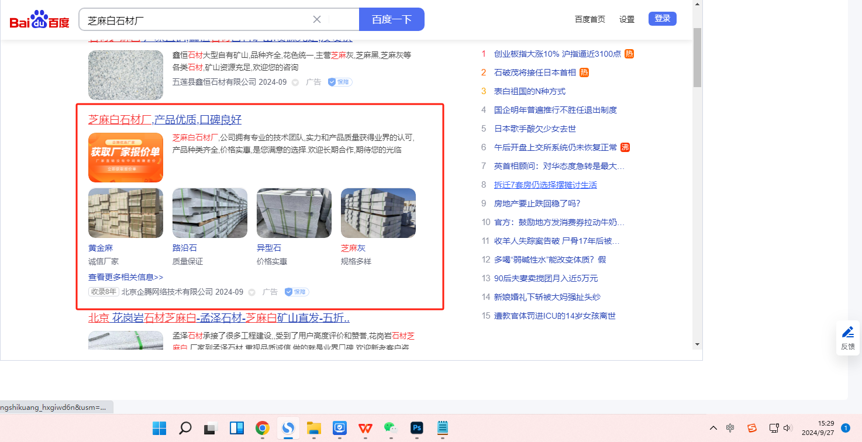Click the 黄金麻 product link
Screen dimensions: 862x442
(x=101, y=248)
